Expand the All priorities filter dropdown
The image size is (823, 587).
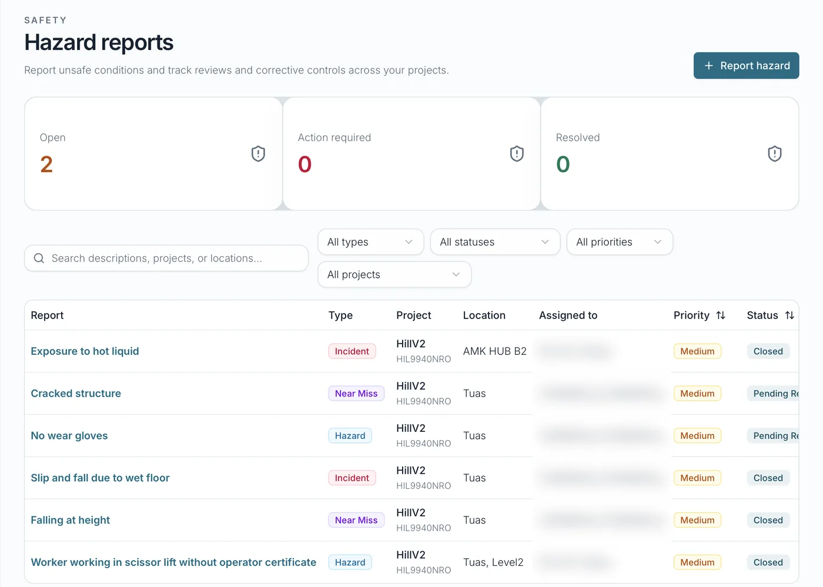pyautogui.click(x=620, y=242)
